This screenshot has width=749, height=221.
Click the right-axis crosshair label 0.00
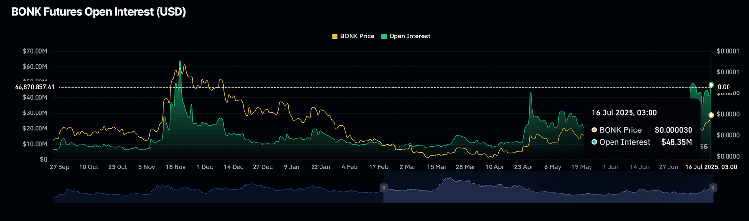point(724,87)
